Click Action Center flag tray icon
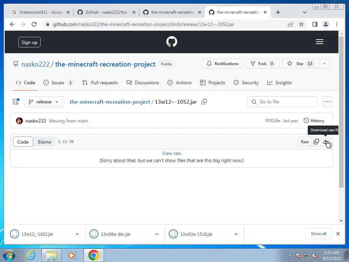Image resolution: width=349 pixels, height=262 pixels. 298,256
